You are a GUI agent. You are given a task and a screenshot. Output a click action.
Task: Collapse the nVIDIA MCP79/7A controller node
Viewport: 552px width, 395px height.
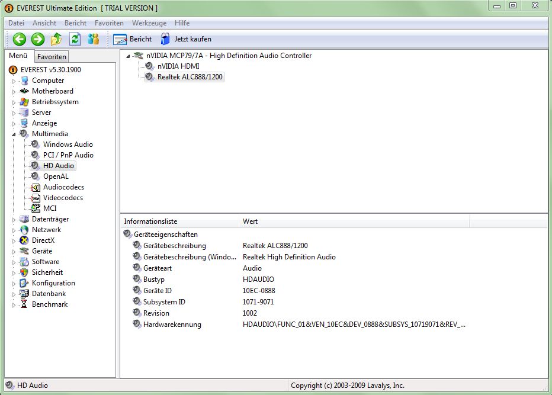click(x=128, y=56)
